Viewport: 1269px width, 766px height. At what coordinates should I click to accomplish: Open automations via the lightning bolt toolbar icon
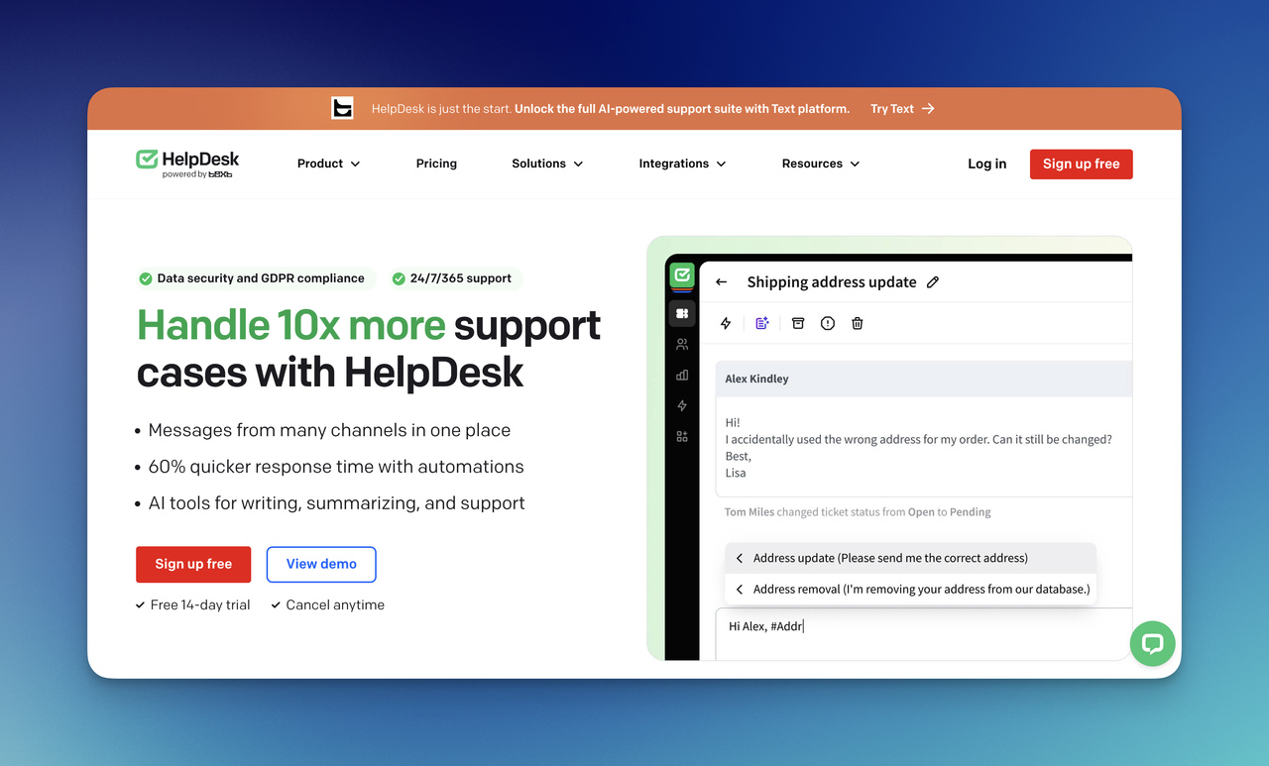point(725,322)
